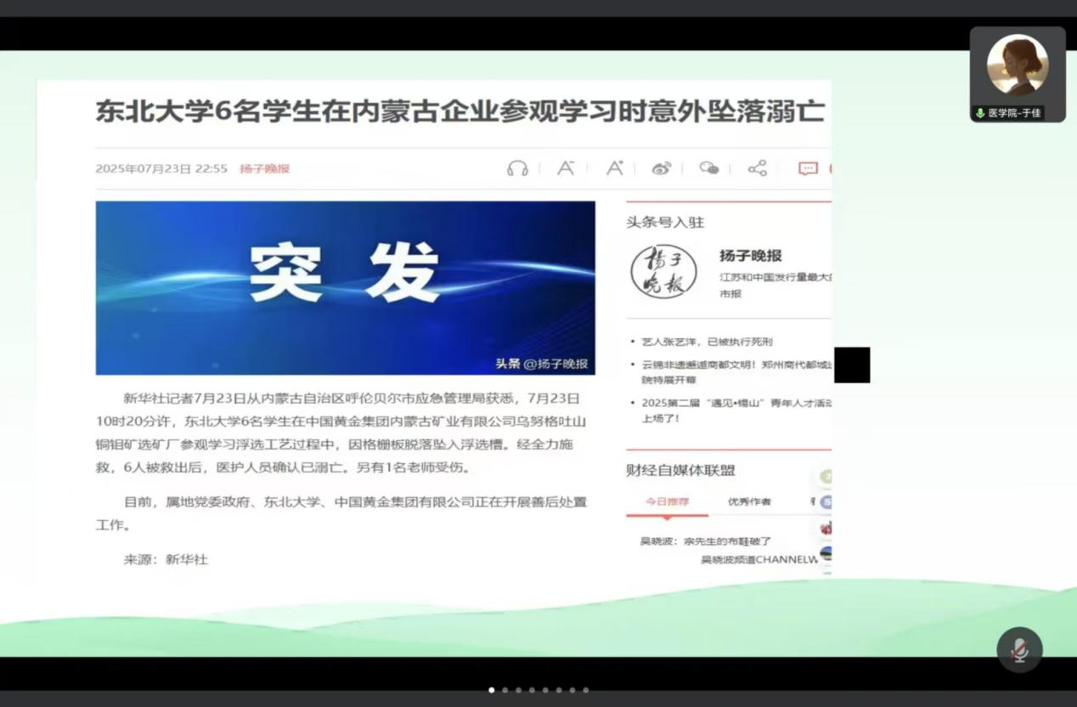
Task: Click the first page indicator dot
Action: (x=491, y=690)
